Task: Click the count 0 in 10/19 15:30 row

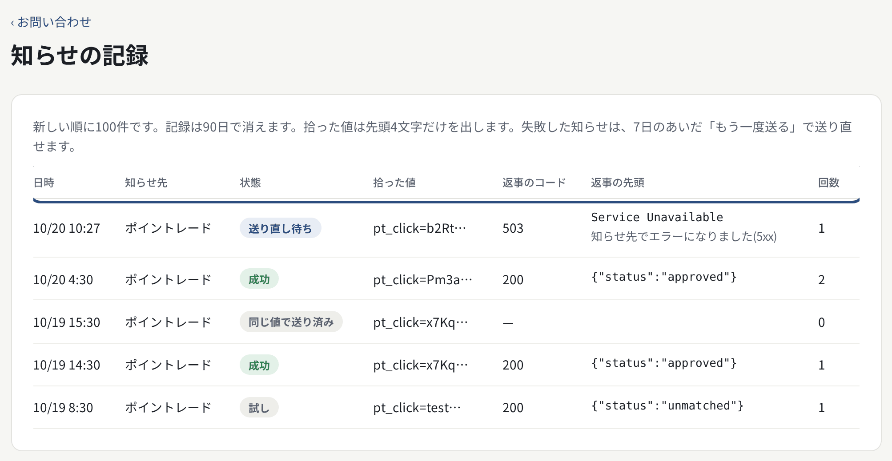Action: click(x=822, y=322)
